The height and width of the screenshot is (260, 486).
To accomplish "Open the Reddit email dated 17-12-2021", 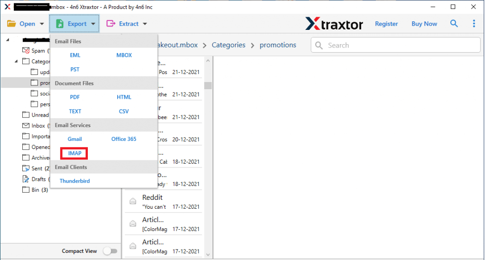I will [x=163, y=202].
